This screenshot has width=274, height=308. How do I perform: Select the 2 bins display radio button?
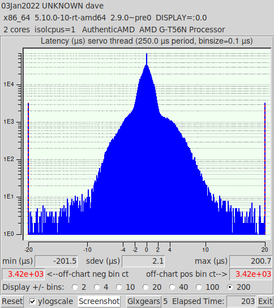click(75, 287)
